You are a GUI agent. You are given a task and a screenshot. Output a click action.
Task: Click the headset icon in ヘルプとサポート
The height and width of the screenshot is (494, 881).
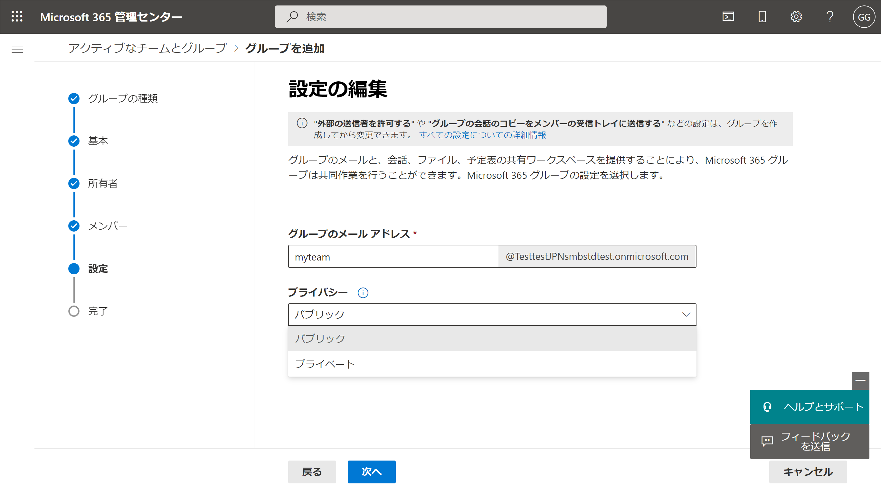pyautogui.click(x=767, y=407)
